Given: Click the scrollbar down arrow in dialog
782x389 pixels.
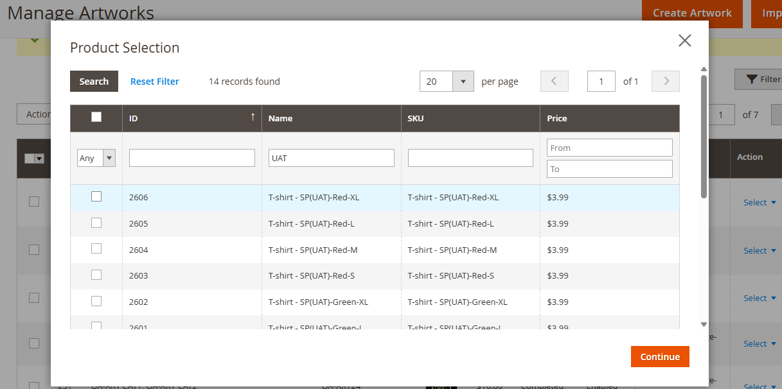Looking at the screenshot, I should click(704, 325).
